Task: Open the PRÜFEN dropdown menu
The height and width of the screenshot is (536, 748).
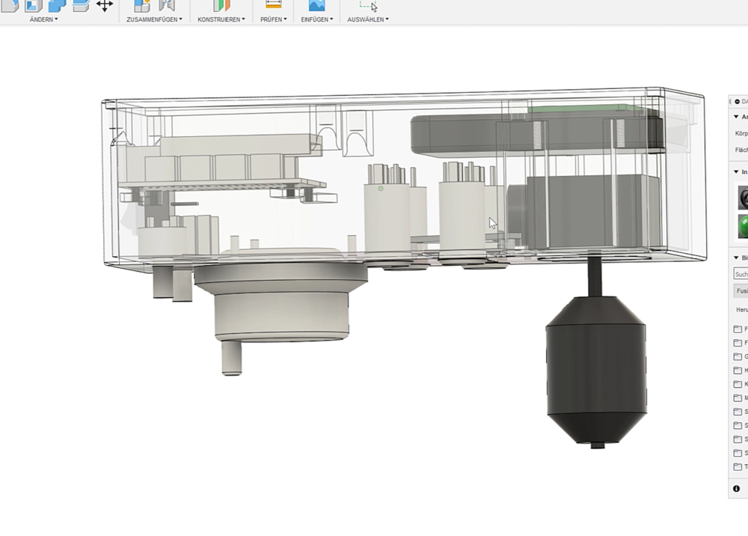Action: click(x=273, y=19)
